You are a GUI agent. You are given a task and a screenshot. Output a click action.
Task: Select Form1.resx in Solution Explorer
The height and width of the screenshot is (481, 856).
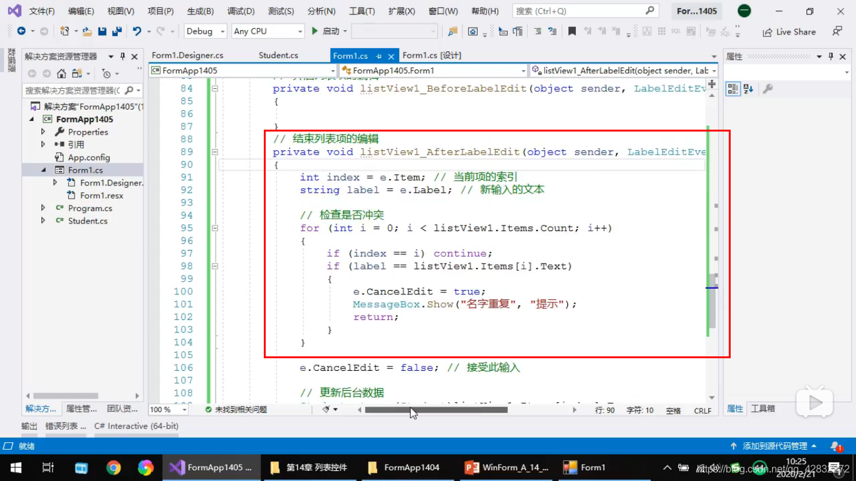pos(102,195)
